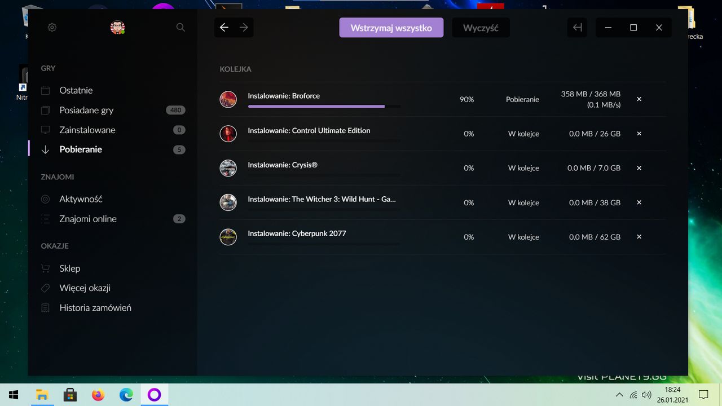Click 'Instalowanie: Crysis®' title
The width and height of the screenshot is (722, 406).
[x=283, y=165]
